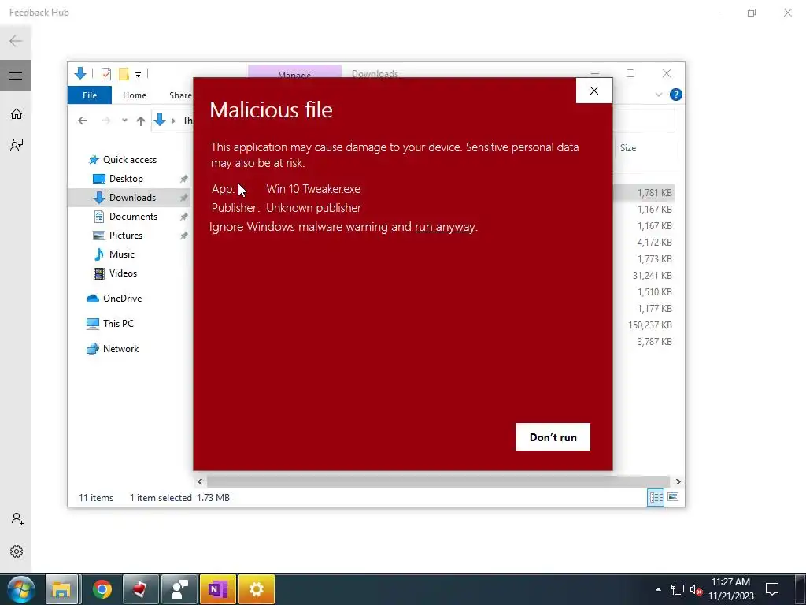This screenshot has width=806, height=605.
Task: Click the properties quick access toolbar icon
Action: (x=106, y=74)
